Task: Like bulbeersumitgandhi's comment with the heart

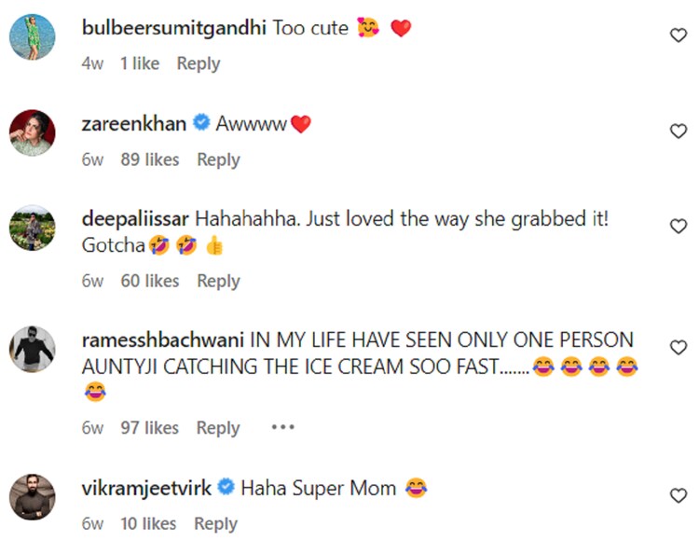Action: tap(678, 35)
